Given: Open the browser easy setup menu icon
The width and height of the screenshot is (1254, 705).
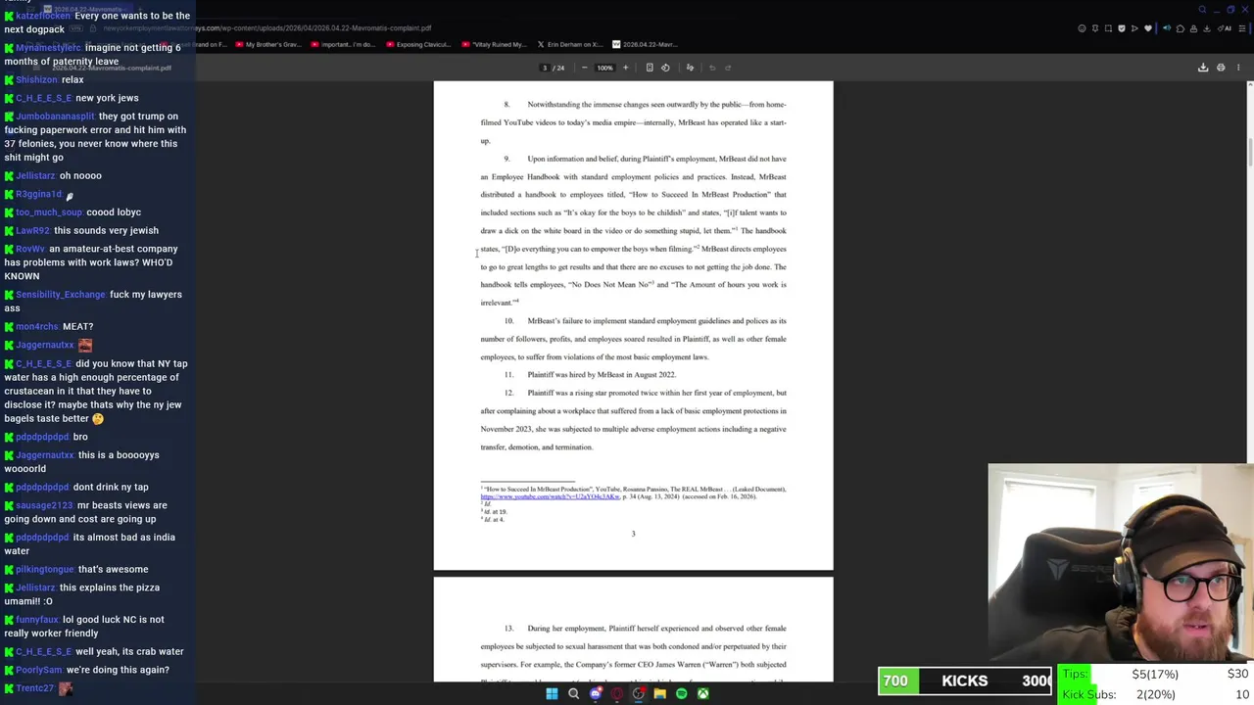Looking at the screenshot, I should 1242,28.
